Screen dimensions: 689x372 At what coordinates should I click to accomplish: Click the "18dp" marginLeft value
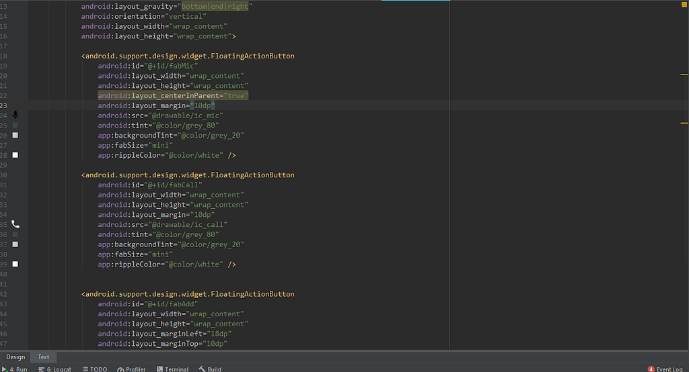point(219,334)
